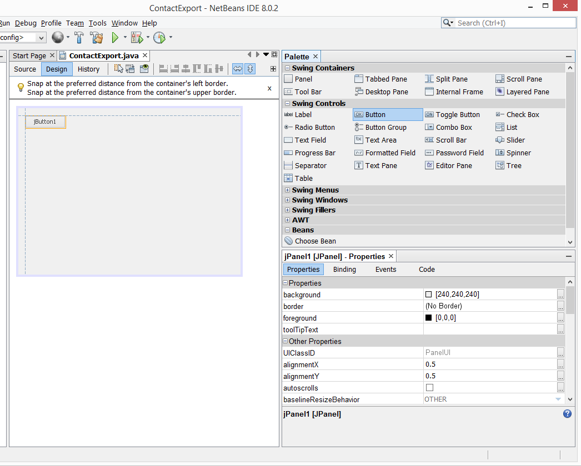The height and width of the screenshot is (466, 581).
Task: Toggle horizontal resizability button
Action: (238, 69)
